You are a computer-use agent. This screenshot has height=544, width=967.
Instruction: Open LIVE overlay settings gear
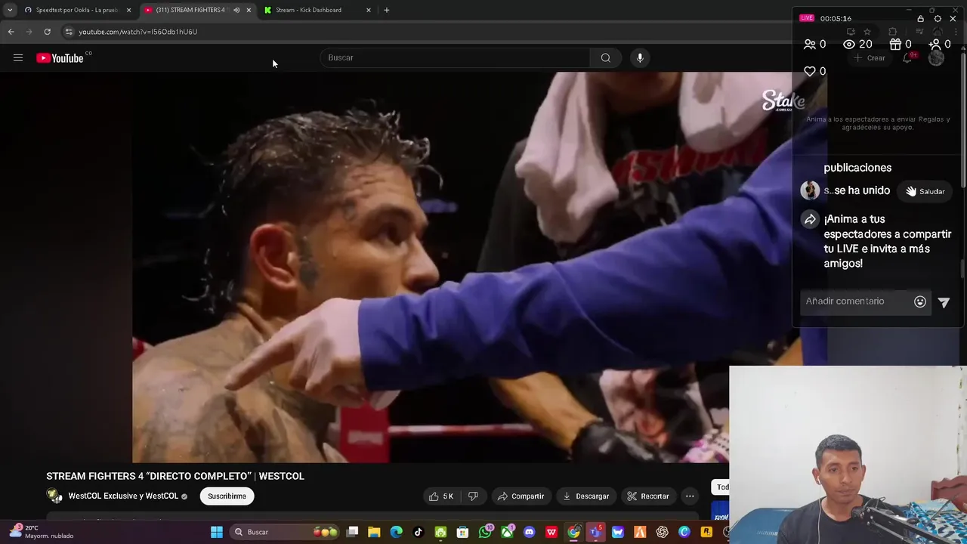[938, 19]
